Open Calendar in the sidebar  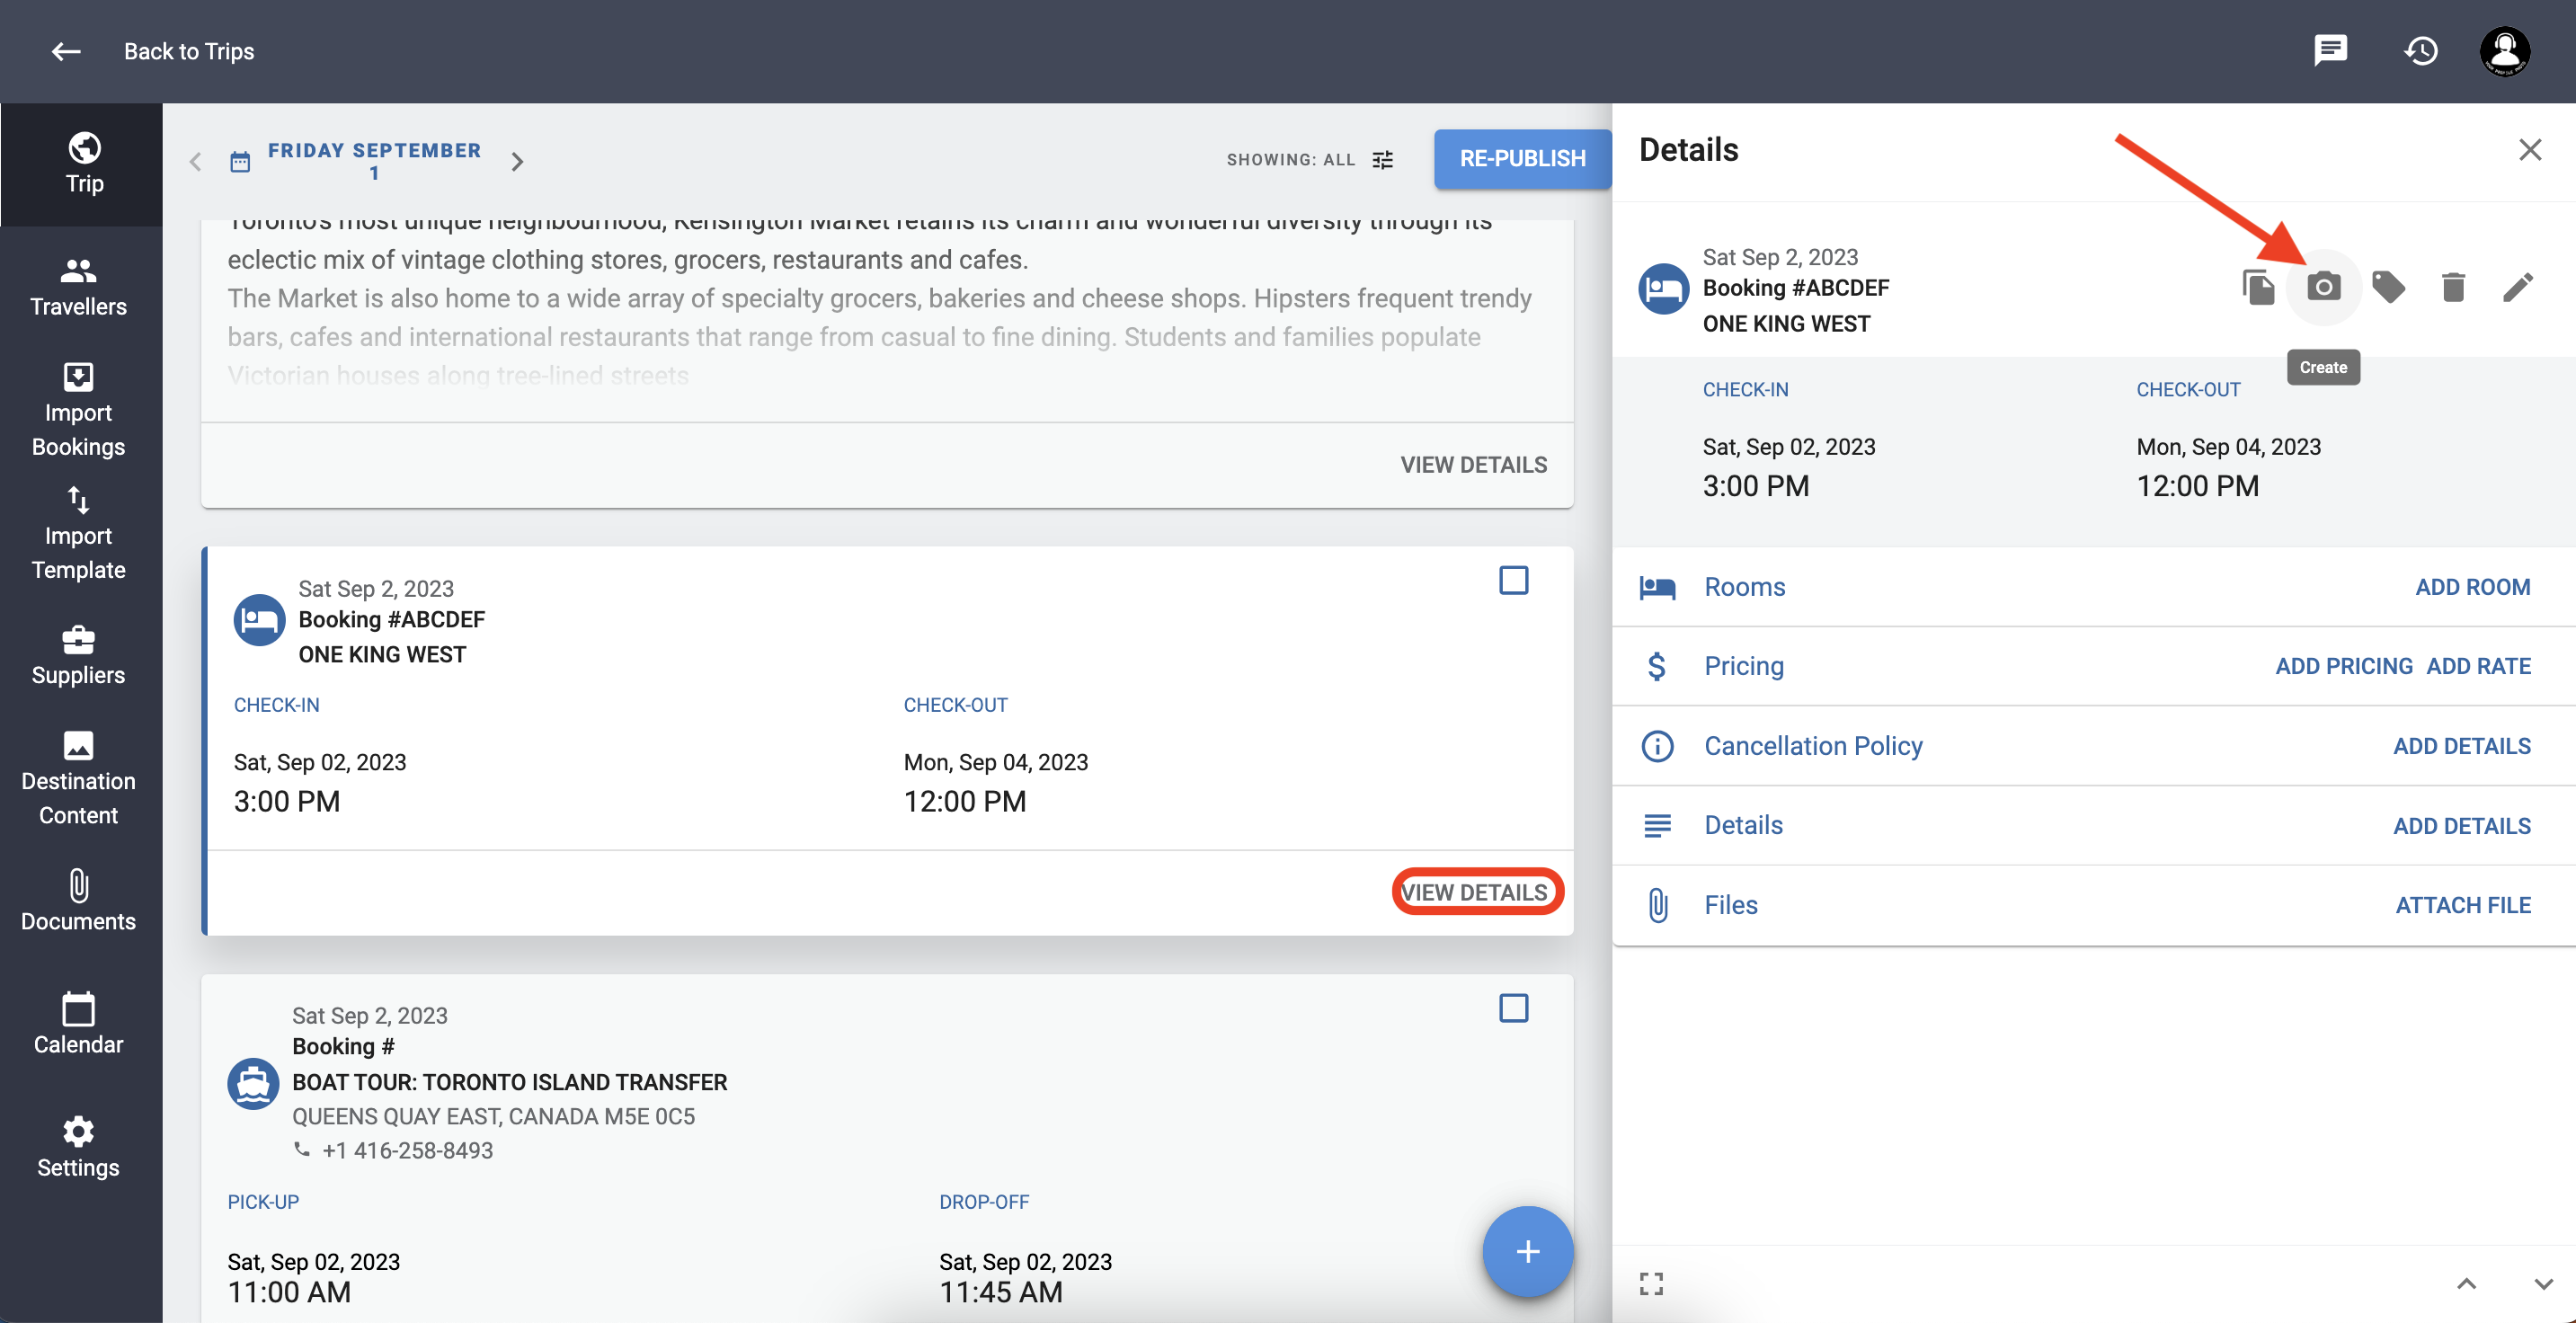(x=78, y=1025)
